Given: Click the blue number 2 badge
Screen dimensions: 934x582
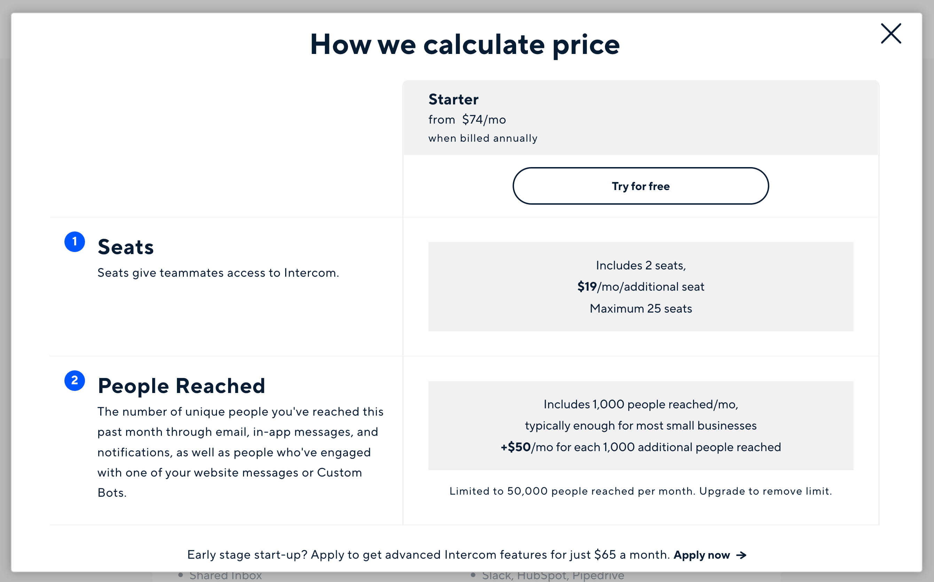Looking at the screenshot, I should (x=75, y=380).
